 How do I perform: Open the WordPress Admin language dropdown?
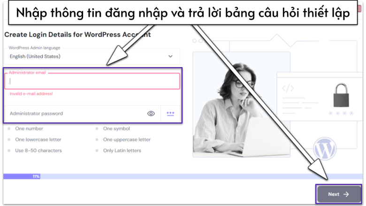tap(92, 56)
